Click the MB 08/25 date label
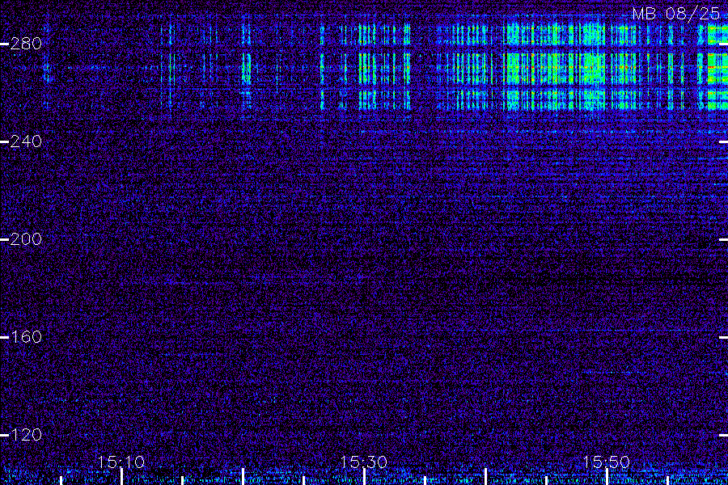Viewport: 728px width, 485px height. [676, 14]
